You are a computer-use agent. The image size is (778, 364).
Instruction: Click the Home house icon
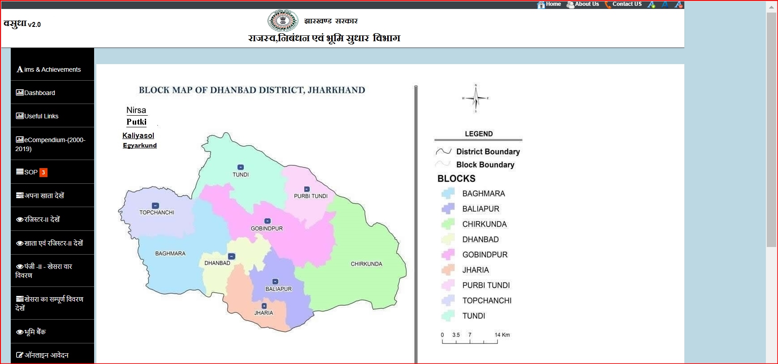coord(541,4)
